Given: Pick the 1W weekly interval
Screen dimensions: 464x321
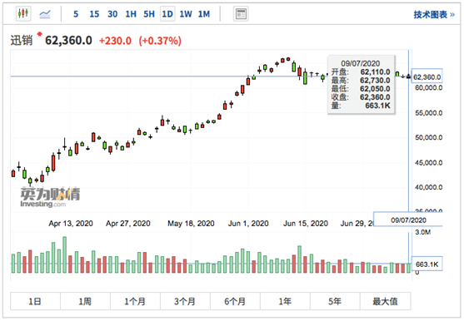Looking at the screenshot, I should click(x=186, y=14).
